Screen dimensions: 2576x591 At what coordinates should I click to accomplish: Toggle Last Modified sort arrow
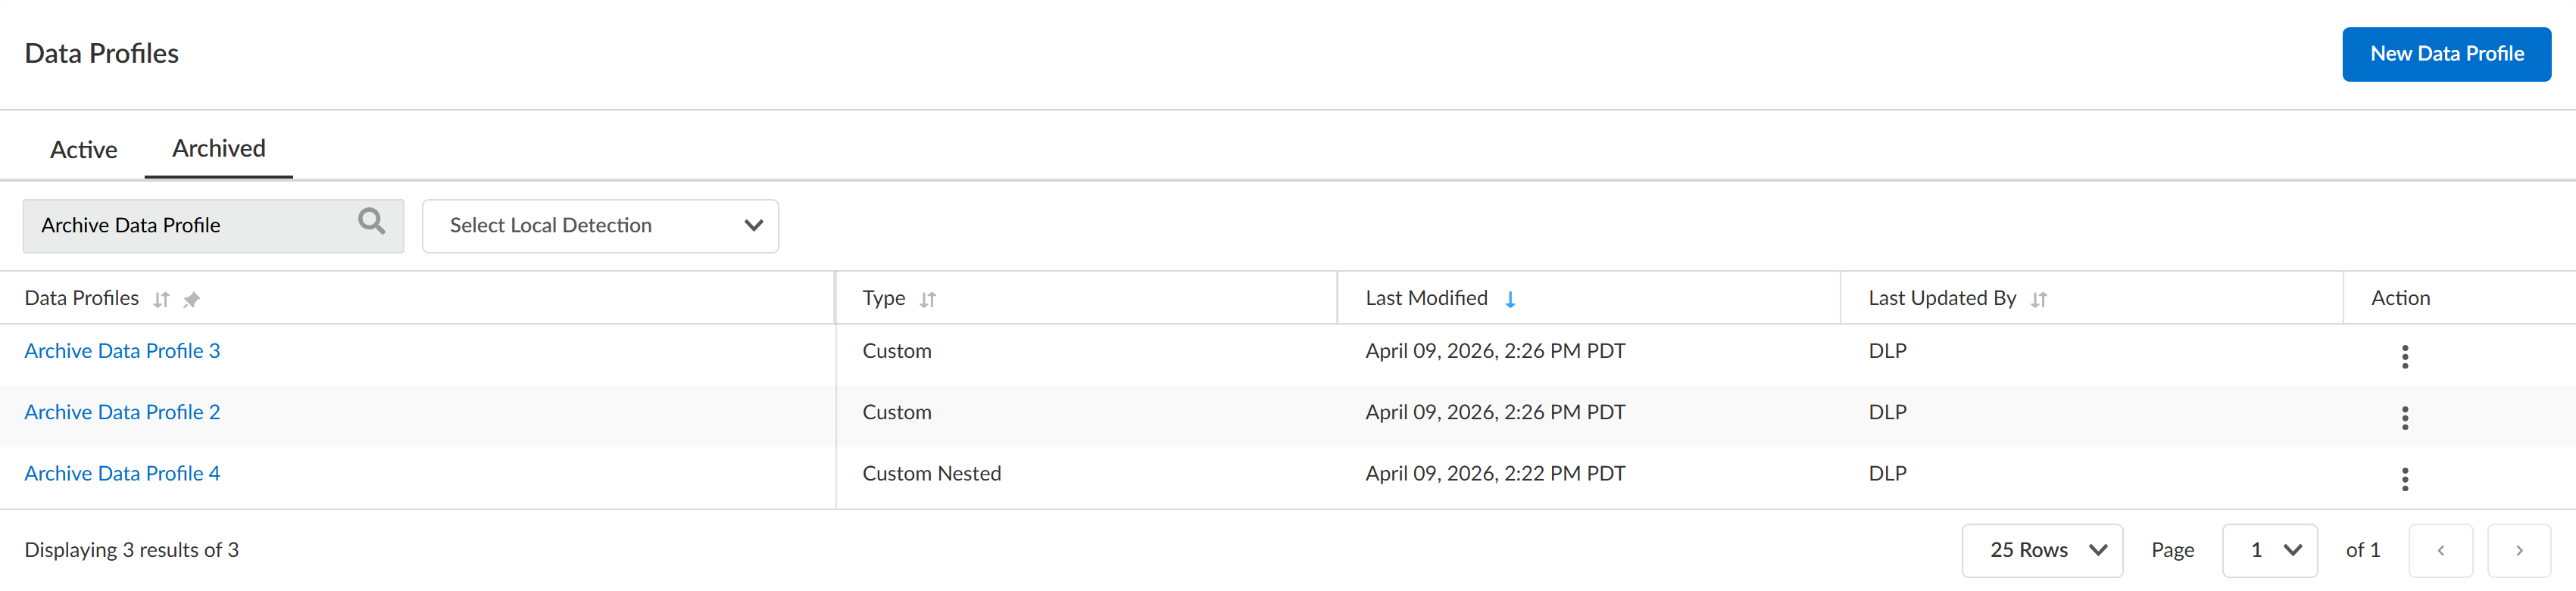1510,300
